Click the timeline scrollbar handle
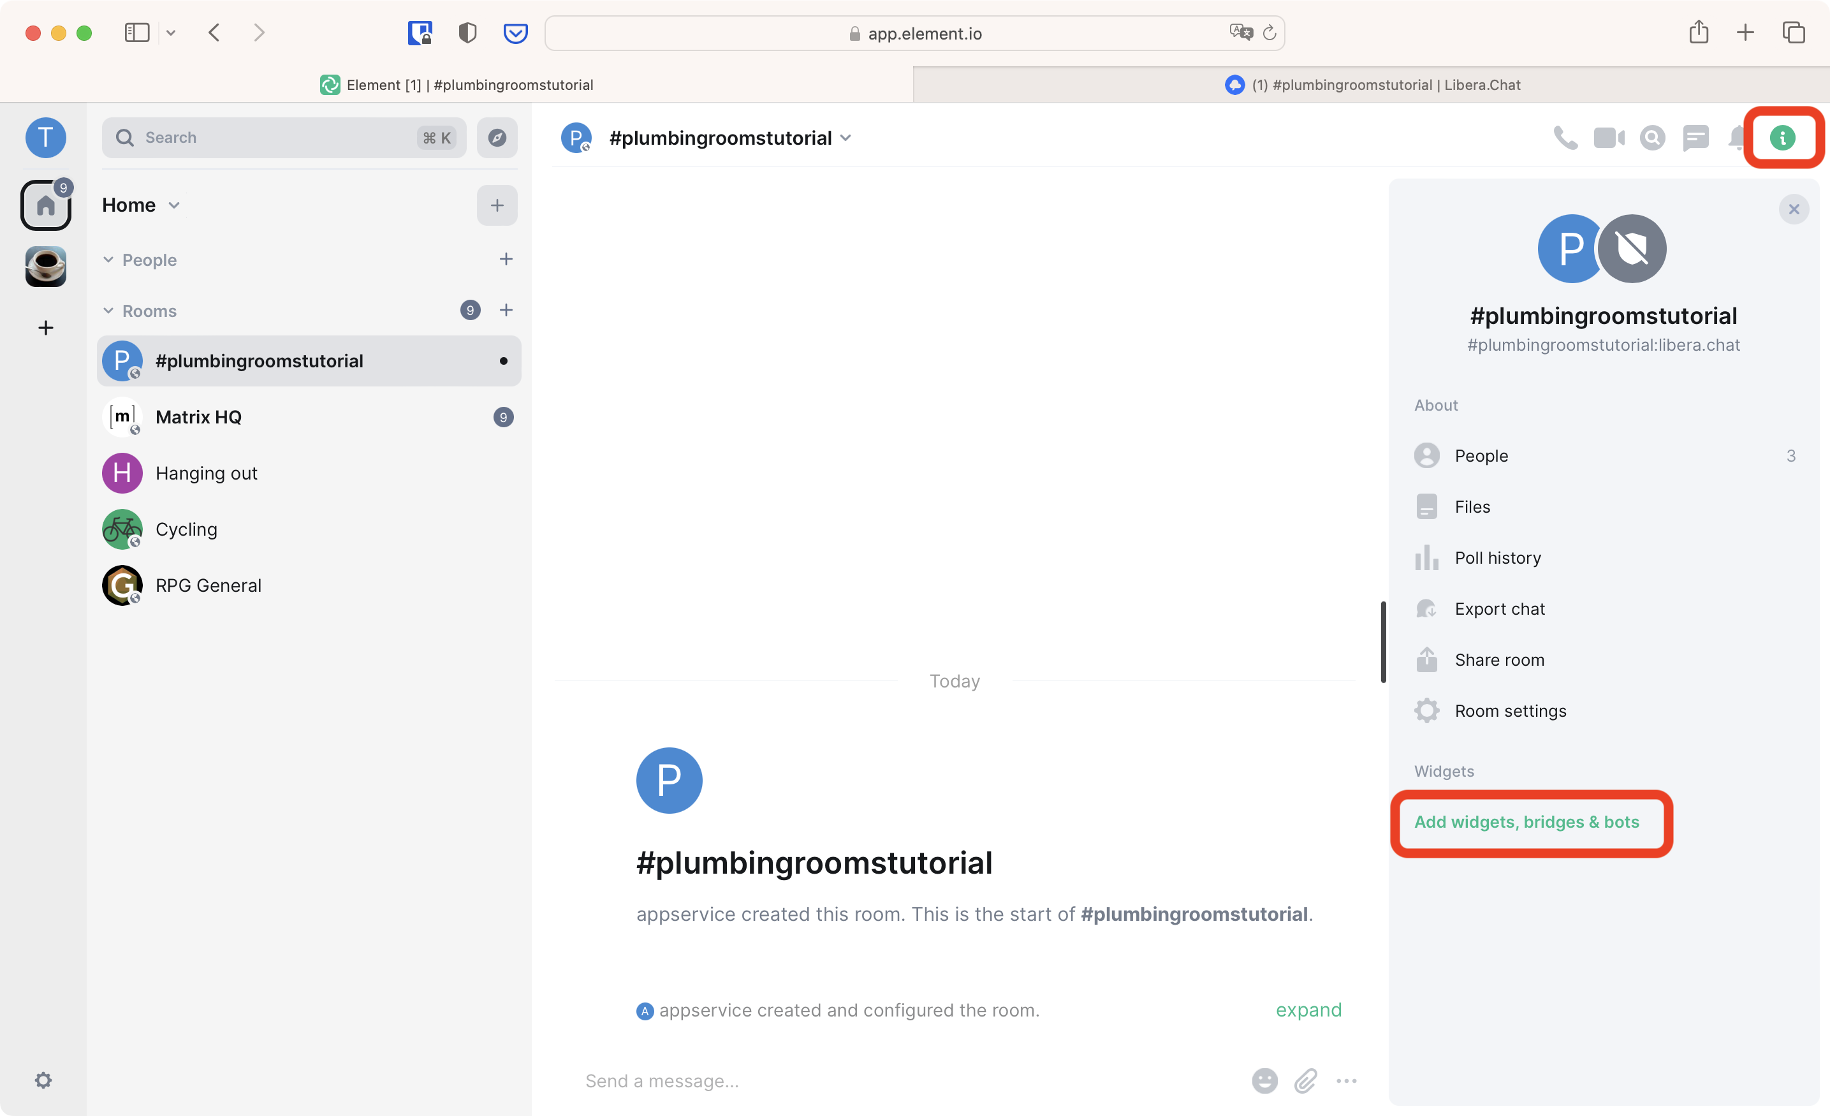The height and width of the screenshot is (1116, 1830). [x=1383, y=641]
